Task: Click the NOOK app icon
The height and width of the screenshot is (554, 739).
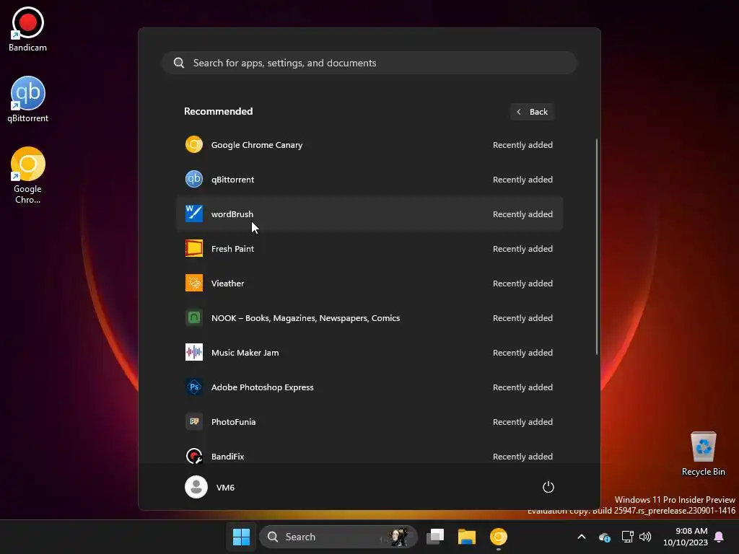Action: tap(193, 317)
